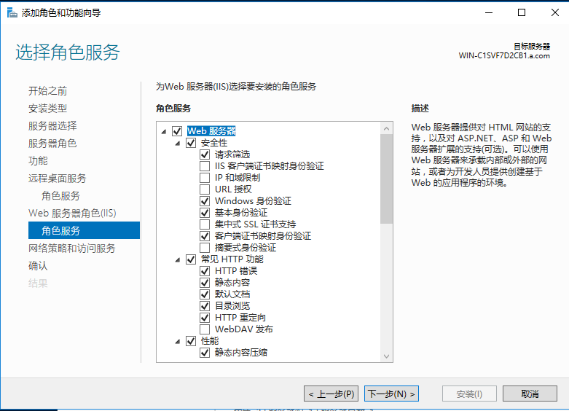The height and width of the screenshot is (411, 569).
Task: Click scroll down arrow of role list
Action: tap(386, 356)
